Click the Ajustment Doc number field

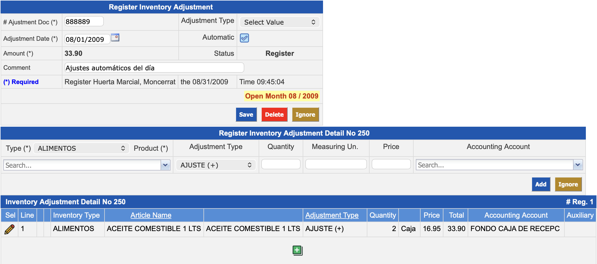tap(84, 21)
